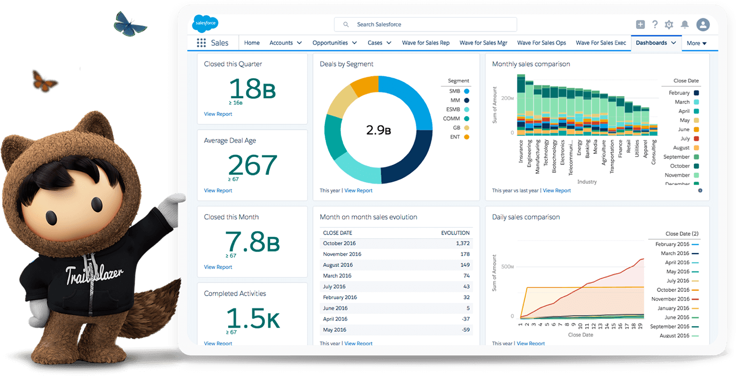Select the Dashboards tab label

click(651, 43)
